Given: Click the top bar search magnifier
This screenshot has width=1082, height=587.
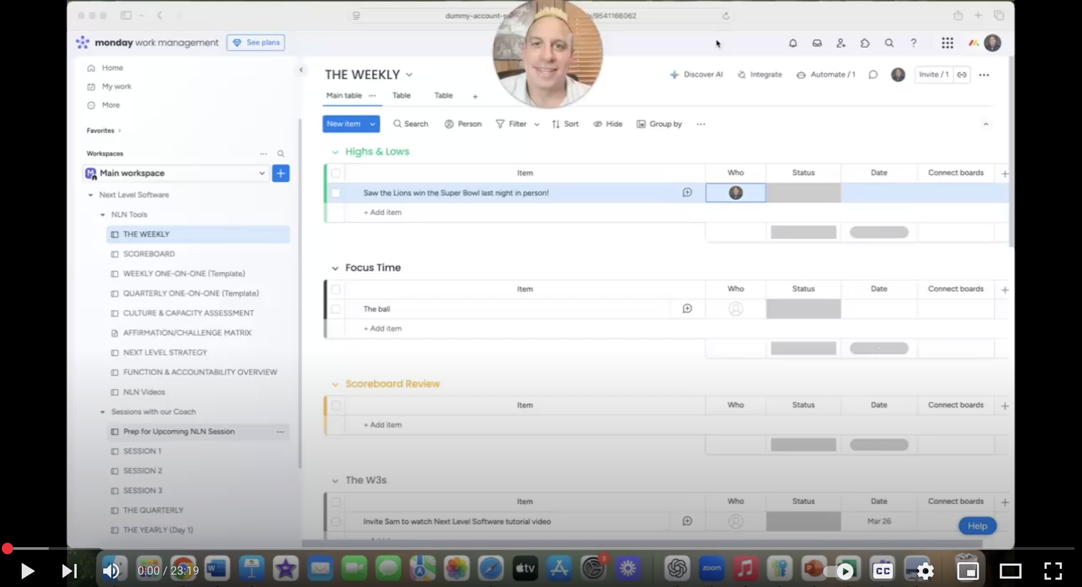Looking at the screenshot, I should click(x=889, y=43).
